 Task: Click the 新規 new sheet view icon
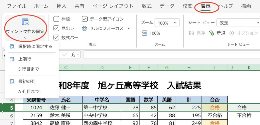212,33
